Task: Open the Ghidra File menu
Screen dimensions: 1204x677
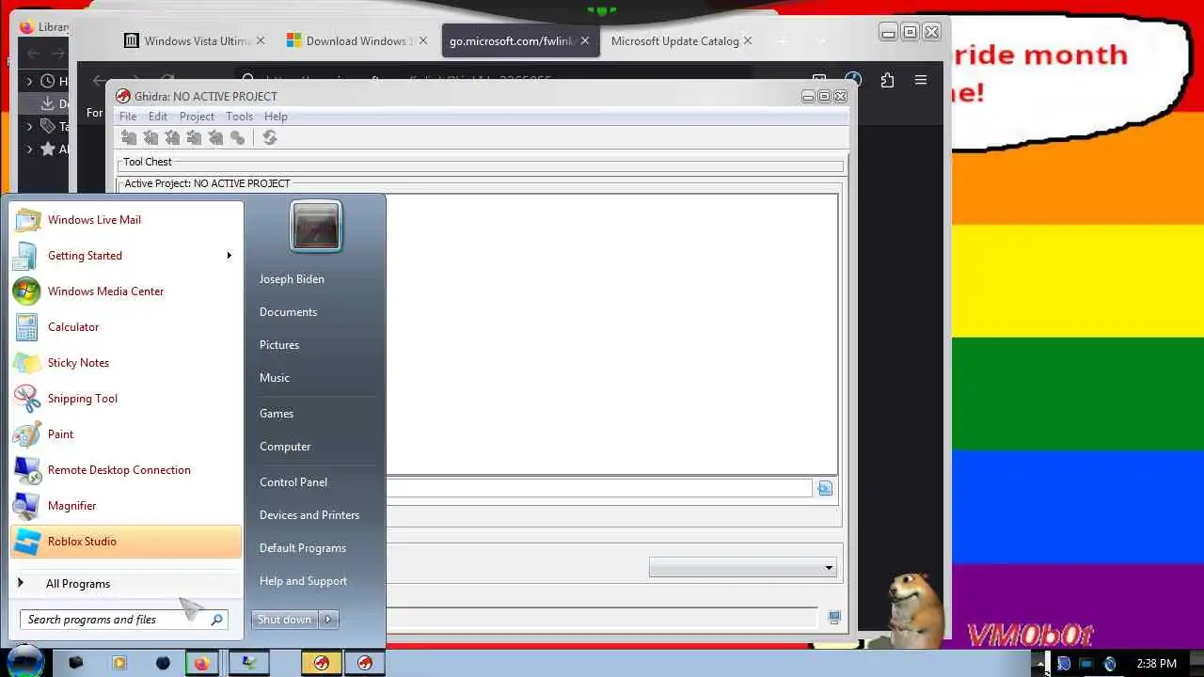Action: tap(128, 117)
